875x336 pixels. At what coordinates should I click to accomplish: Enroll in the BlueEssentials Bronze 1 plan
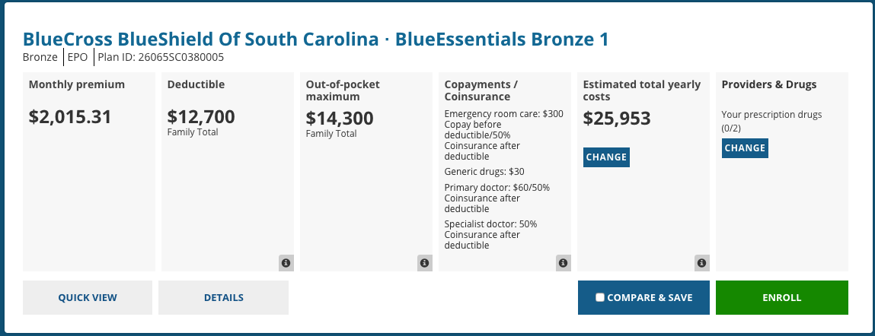click(782, 297)
